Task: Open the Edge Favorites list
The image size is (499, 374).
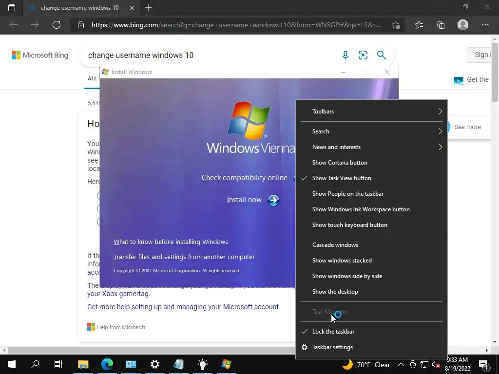Action: click(419, 25)
